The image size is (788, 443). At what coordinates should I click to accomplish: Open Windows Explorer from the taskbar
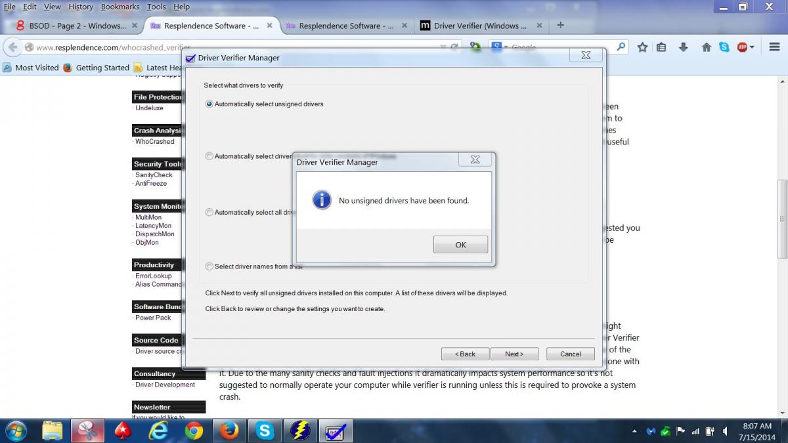(53, 431)
